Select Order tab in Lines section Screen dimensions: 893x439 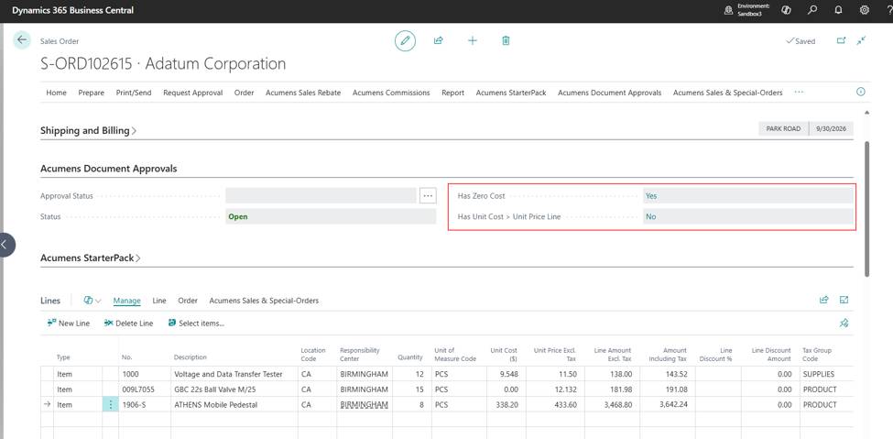(188, 301)
